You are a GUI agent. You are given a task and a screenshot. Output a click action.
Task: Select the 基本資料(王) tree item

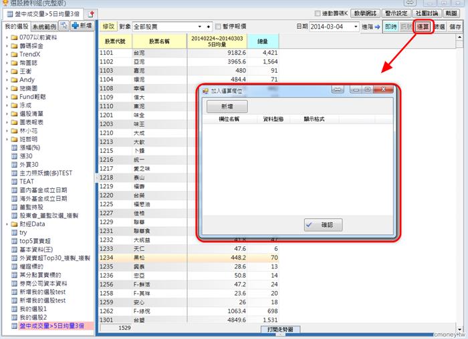coord(36,250)
